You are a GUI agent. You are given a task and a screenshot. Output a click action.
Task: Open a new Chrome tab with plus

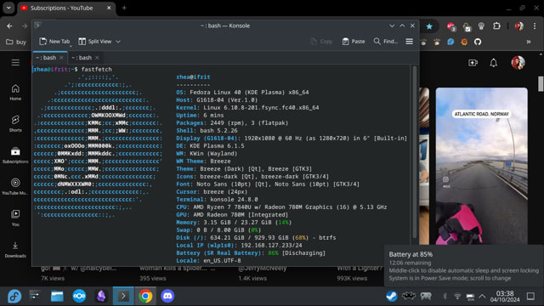[124, 8]
